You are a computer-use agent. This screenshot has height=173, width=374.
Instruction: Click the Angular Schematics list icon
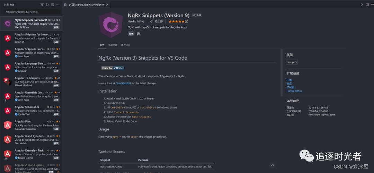coord(8,111)
